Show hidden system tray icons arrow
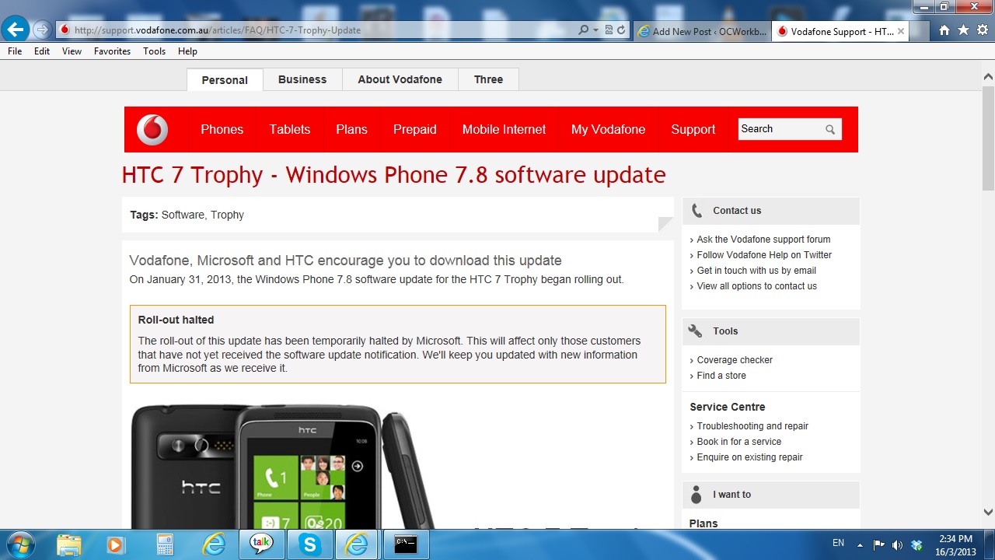 click(x=860, y=544)
